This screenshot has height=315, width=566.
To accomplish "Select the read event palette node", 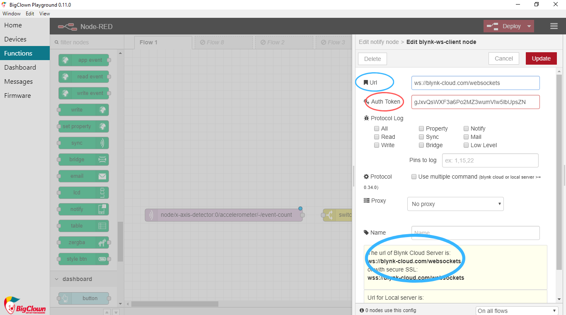I will [84, 77].
